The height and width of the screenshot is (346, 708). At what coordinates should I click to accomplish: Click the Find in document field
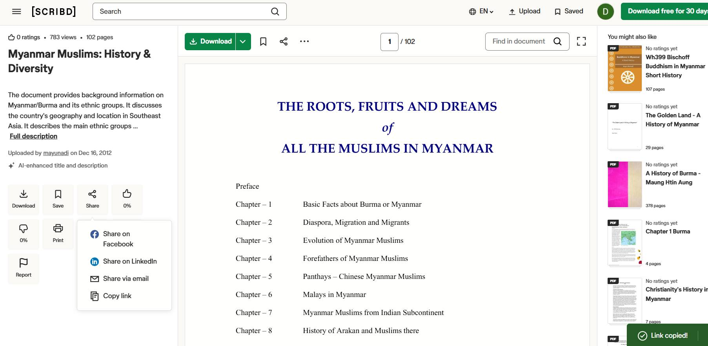(519, 42)
